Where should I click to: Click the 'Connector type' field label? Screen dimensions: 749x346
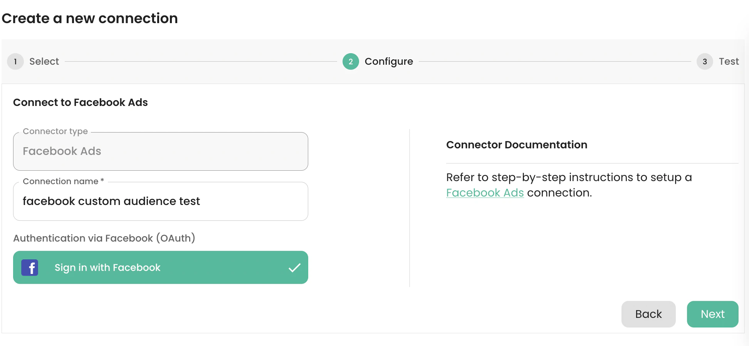click(55, 131)
